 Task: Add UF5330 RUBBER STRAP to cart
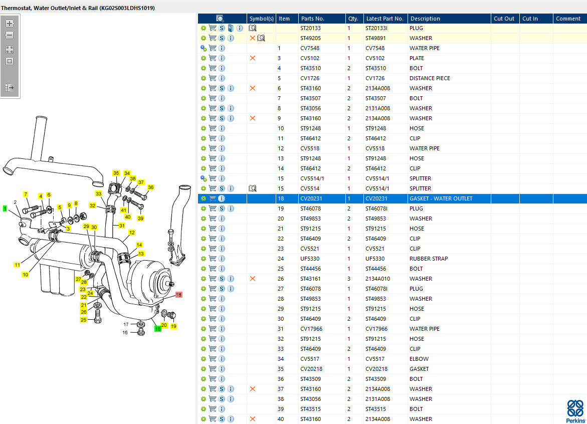coord(212,259)
